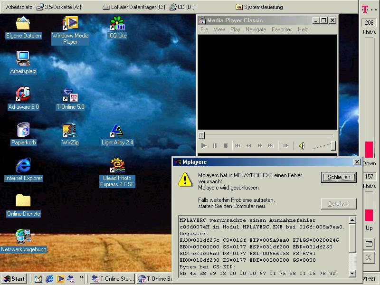Viewport: 380px width, 285px height.
Task: Click Pause in Media Player Classic
Action: pos(215,146)
